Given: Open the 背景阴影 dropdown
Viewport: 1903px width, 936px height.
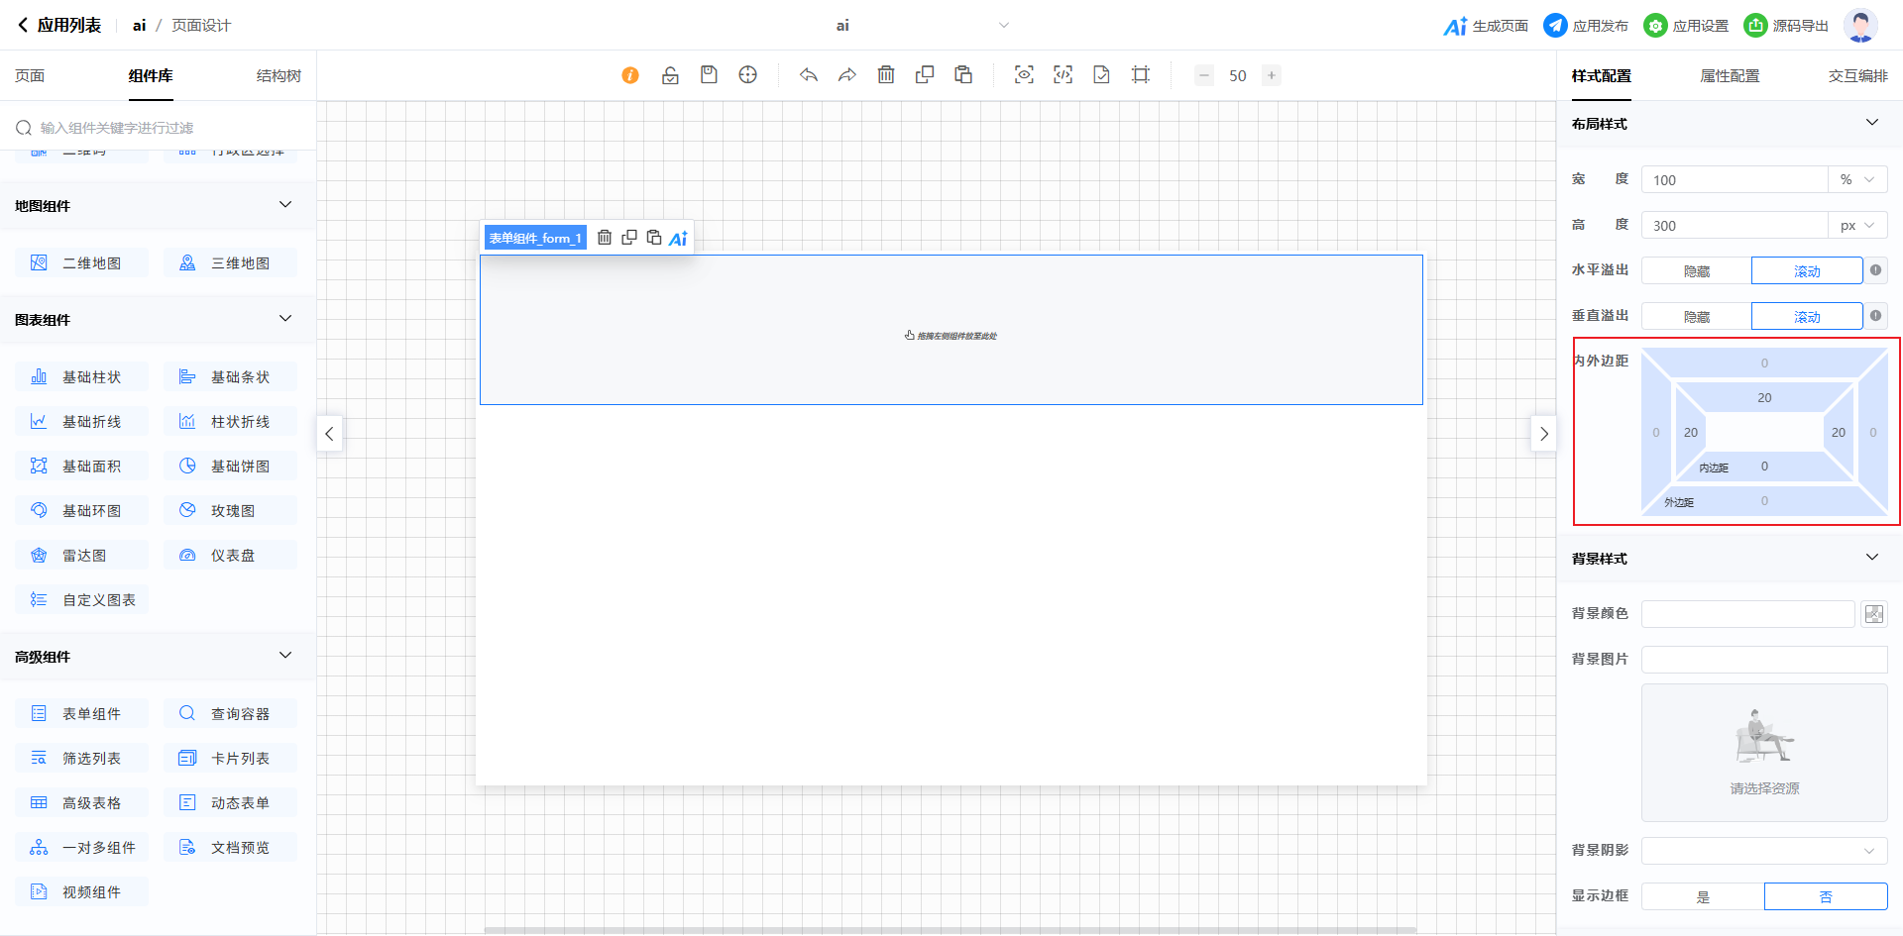Looking at the screenshot, I should (1763, 851).
